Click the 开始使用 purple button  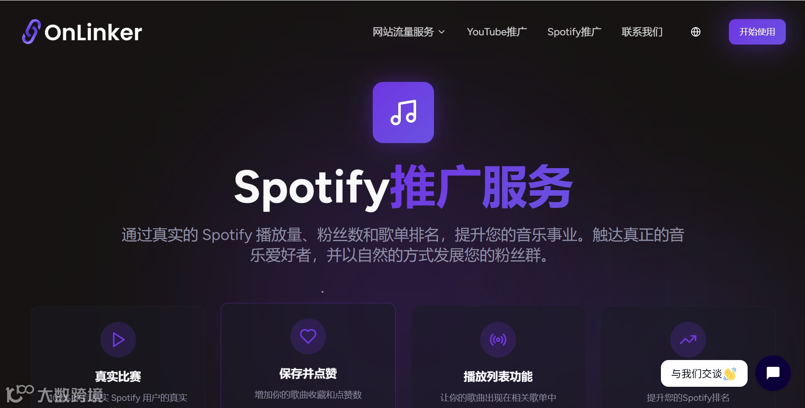757,32
